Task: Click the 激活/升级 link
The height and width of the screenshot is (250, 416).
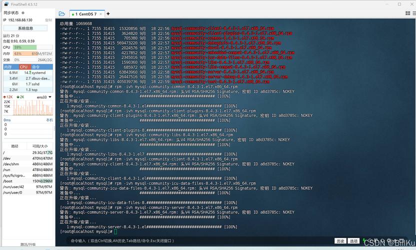Action: coord(27,244)
